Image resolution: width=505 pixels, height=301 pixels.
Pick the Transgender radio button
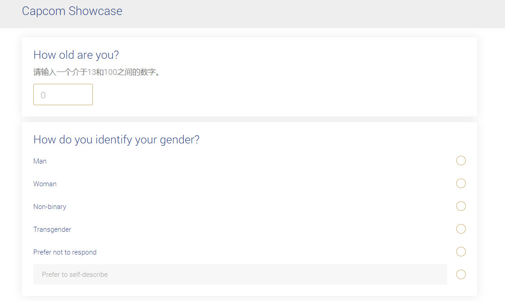point(461,229)
